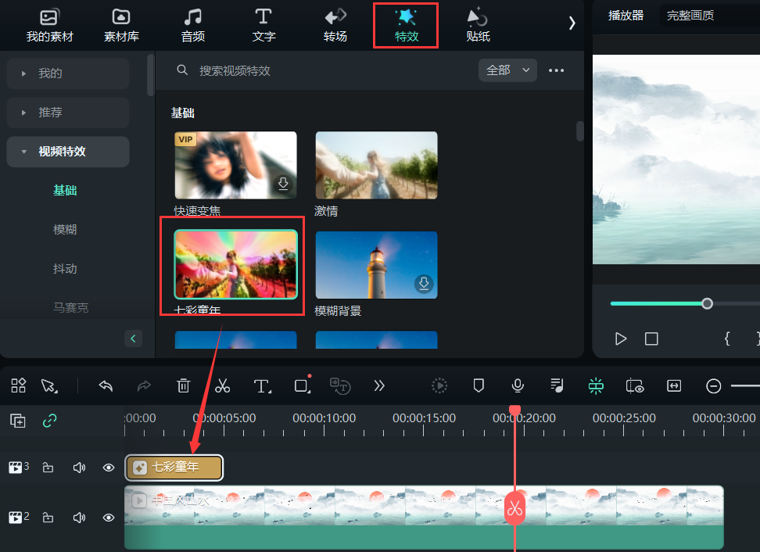Screen dimensions: 760x552
Task: Click the marker shield icon
Action: 479,385
